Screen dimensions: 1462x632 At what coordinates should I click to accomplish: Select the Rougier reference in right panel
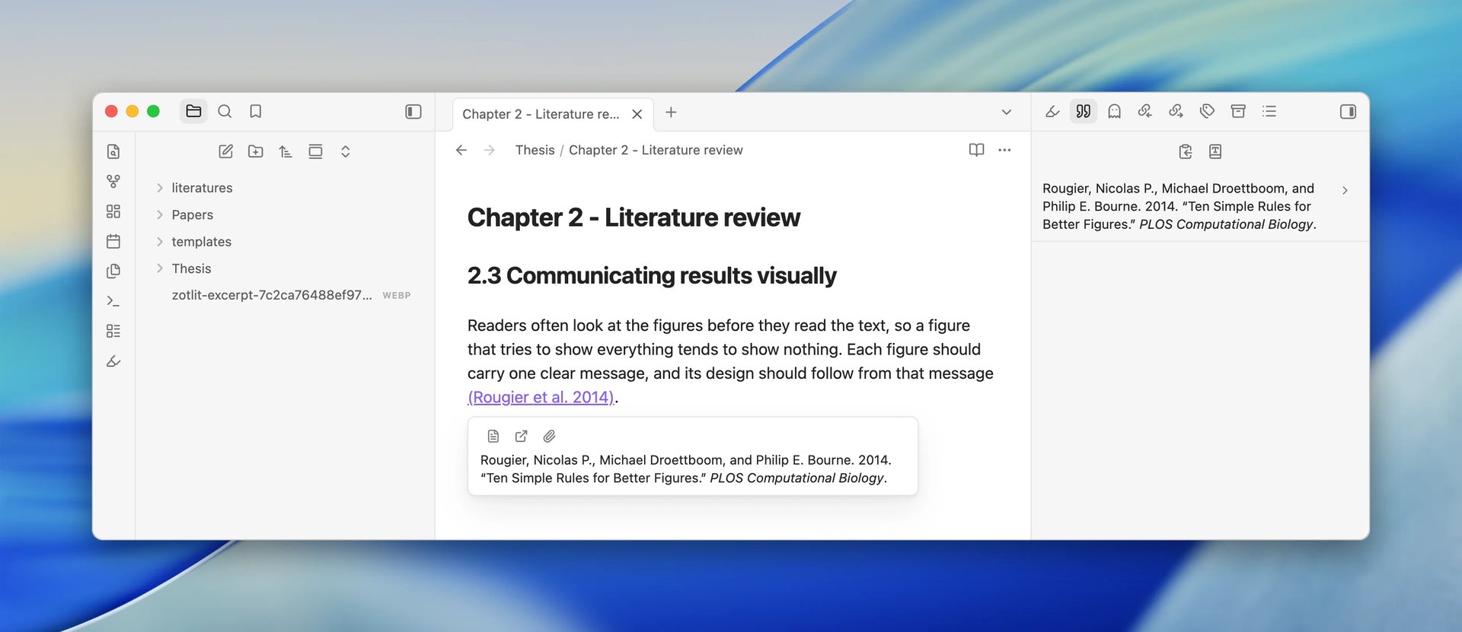tap(1179, 206)
